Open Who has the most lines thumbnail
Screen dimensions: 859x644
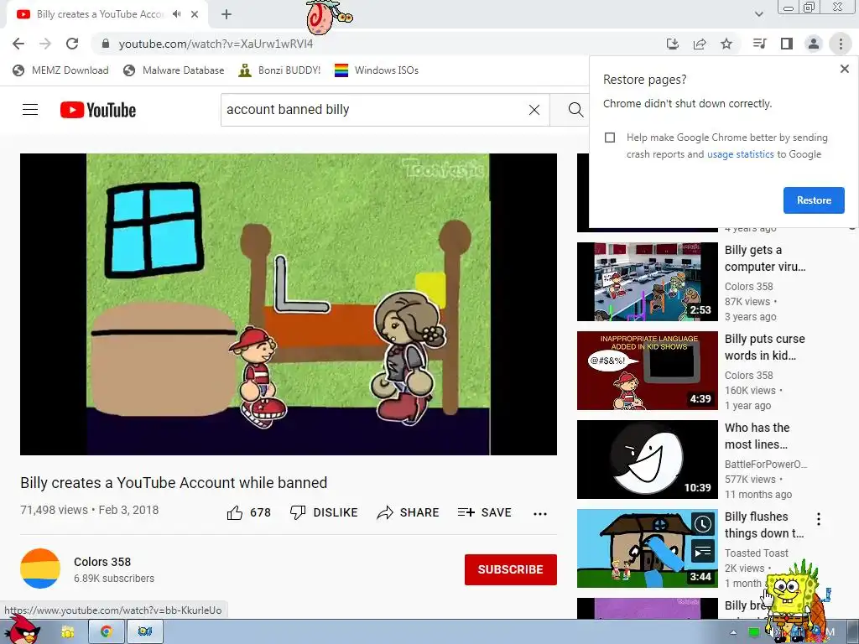pyautogui.click(x=647, y=460)
